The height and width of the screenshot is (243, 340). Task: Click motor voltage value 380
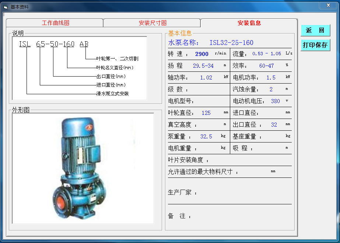[276, 101]
